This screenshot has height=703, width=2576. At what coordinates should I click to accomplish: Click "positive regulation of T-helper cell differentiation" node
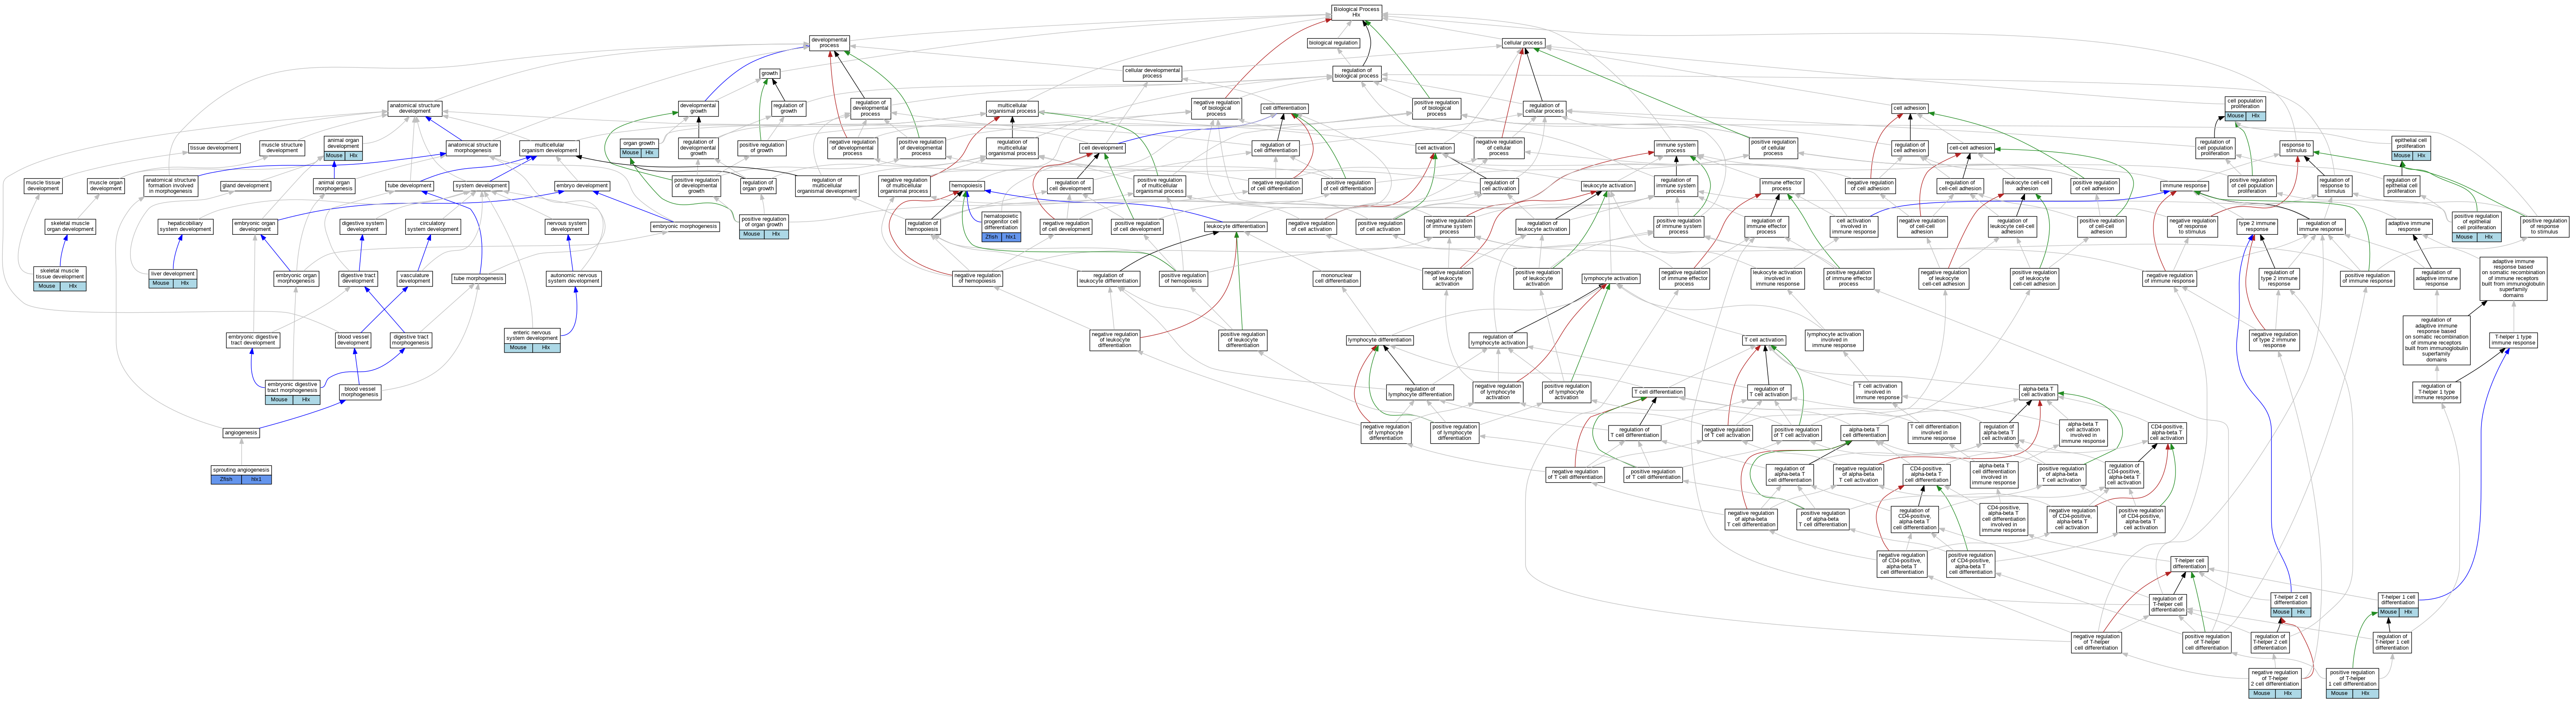2207,643
